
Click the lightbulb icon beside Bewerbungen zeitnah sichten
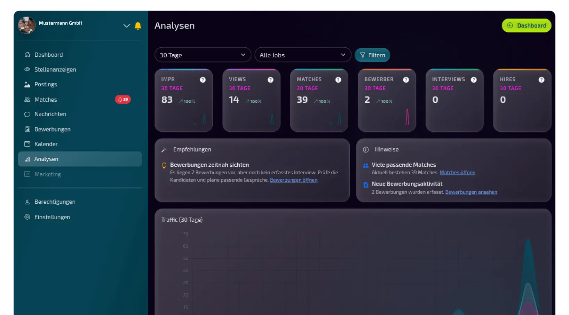[x=164, y=166]
